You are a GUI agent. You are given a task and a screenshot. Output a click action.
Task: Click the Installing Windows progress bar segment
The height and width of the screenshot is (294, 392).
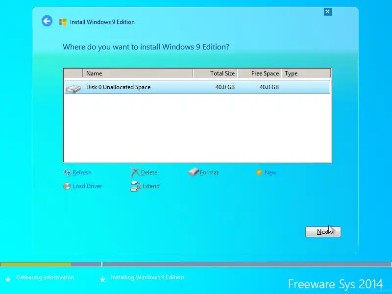247,264
